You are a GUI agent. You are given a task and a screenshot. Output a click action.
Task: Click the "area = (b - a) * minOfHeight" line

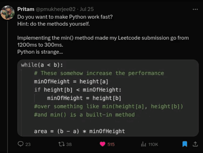79,131
